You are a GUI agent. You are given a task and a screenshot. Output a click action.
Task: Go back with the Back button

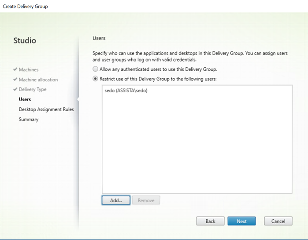point(210,221)
